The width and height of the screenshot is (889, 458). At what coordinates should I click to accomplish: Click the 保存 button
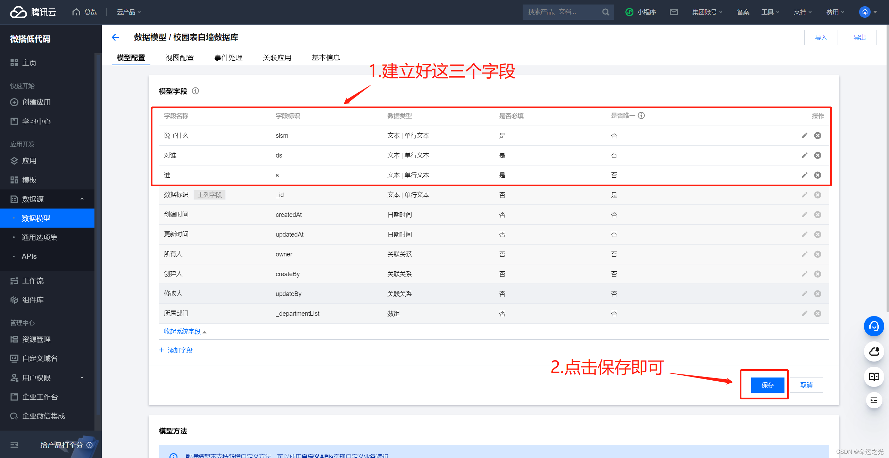point(767,385)
